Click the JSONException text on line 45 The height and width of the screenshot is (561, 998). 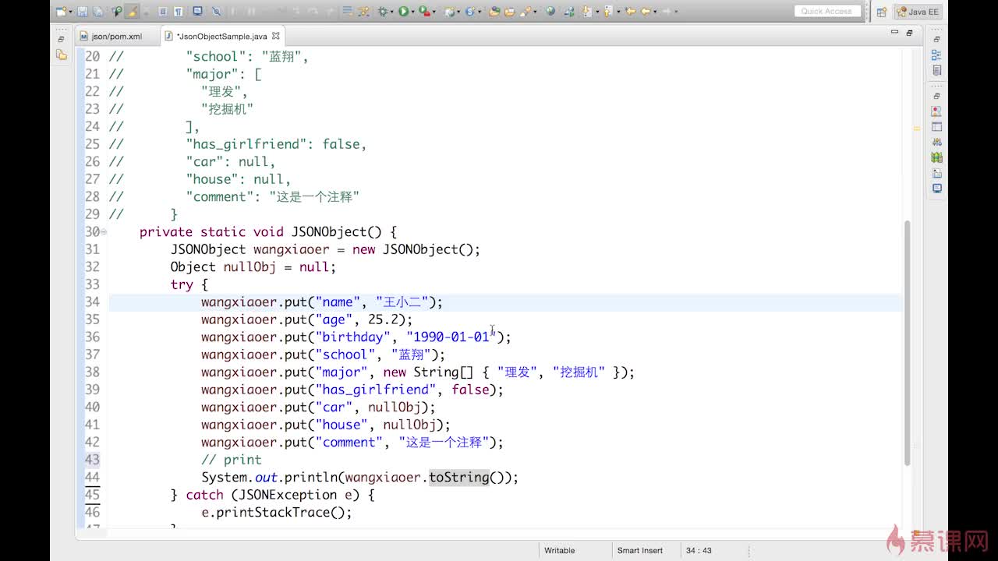click(x=288, y=495)
